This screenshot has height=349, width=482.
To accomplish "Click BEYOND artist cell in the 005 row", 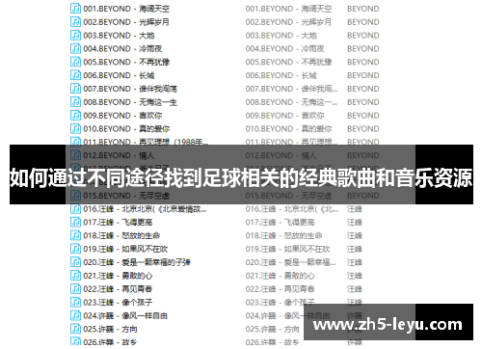I will (363, 62).
